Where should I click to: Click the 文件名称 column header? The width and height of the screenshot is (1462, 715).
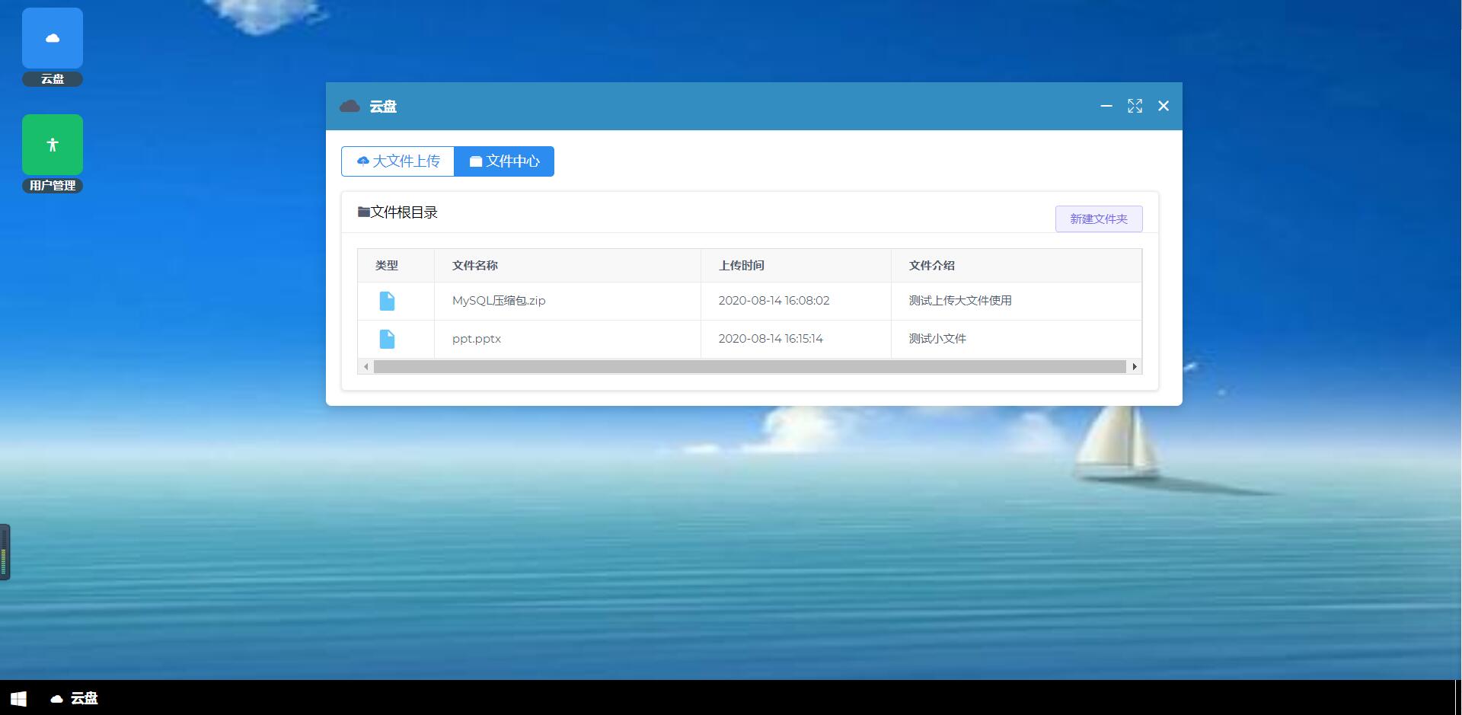click(x=476, y=265)
